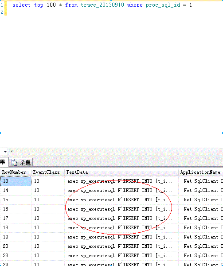Click the TextData cell in row 14

click(x=121, y=191)
